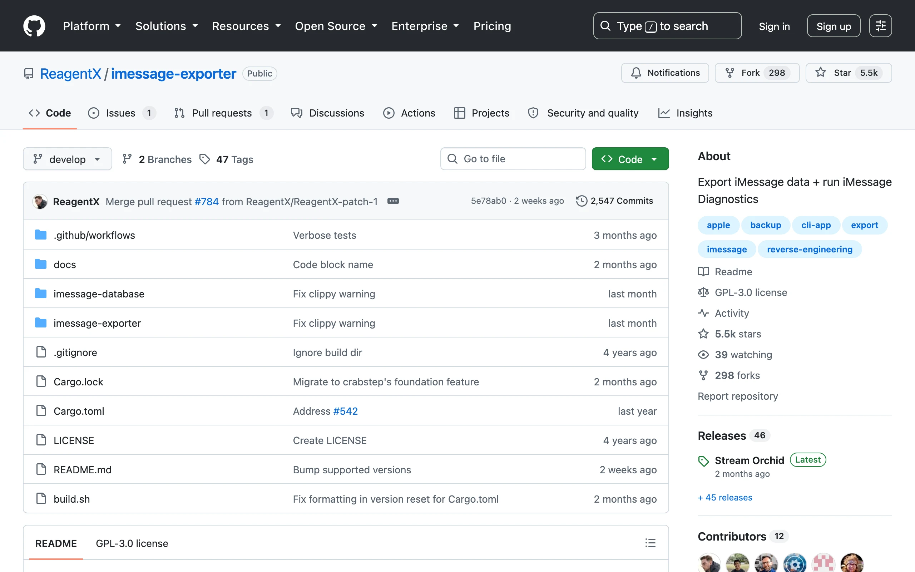Click the imessage-database folder icon
Image resolution: width=915 pixels, height=572 pixels.
coord(41,294)
